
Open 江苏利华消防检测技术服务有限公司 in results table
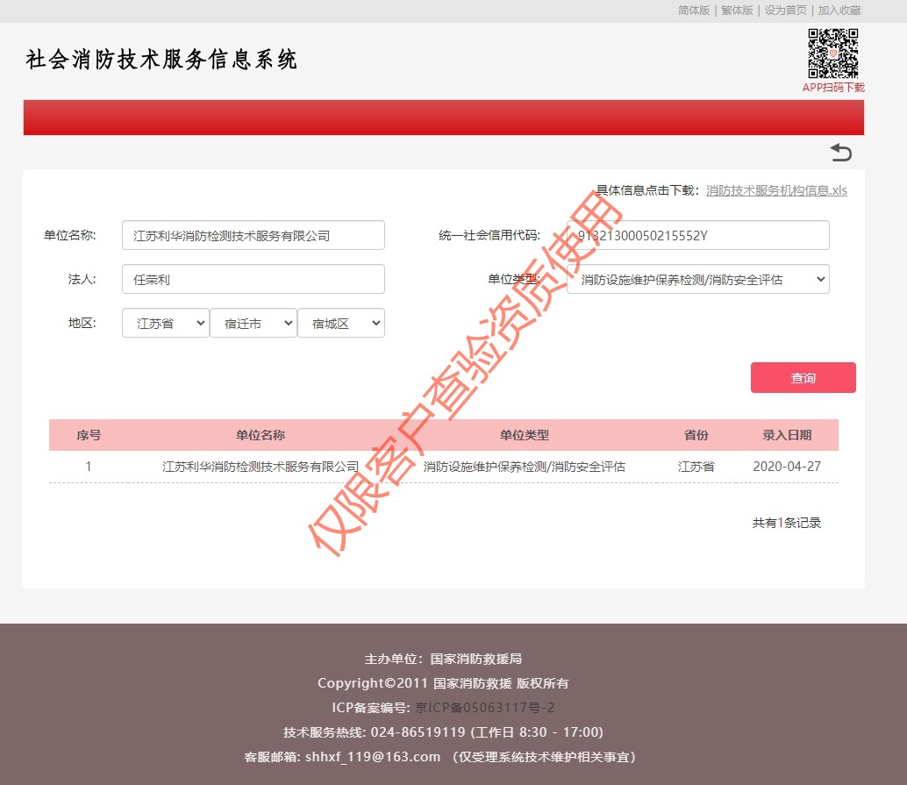(x=261, y=467)
